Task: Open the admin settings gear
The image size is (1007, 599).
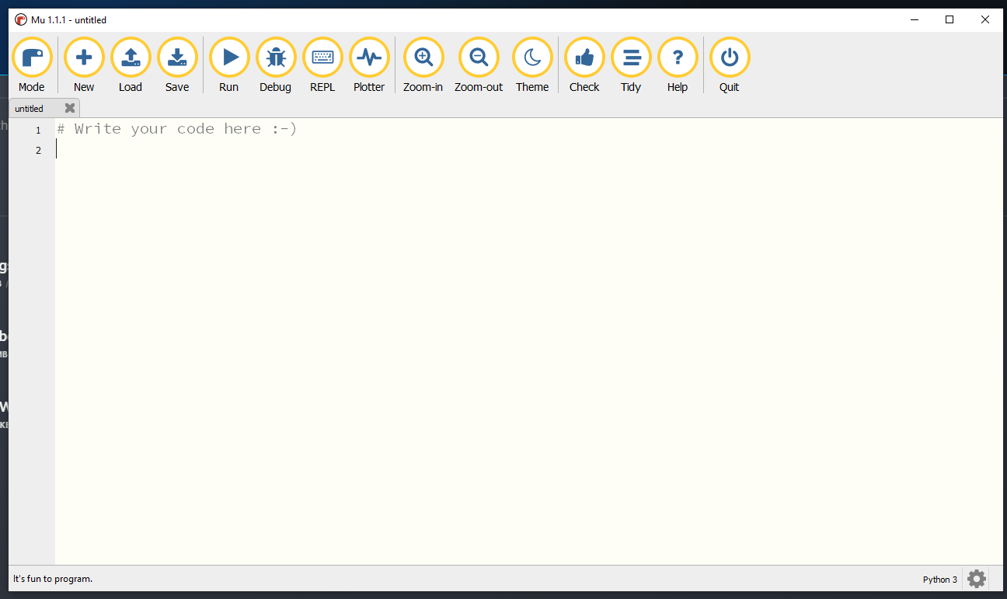Action: 976,578
